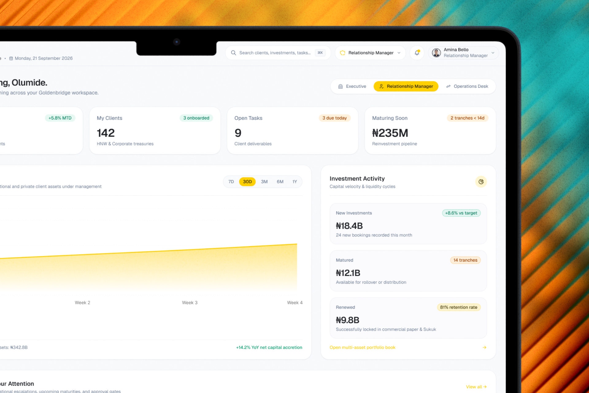Choose the 1Y chart period
The height and width of the screenshot is (393, 589).
(x=294, y=182)
